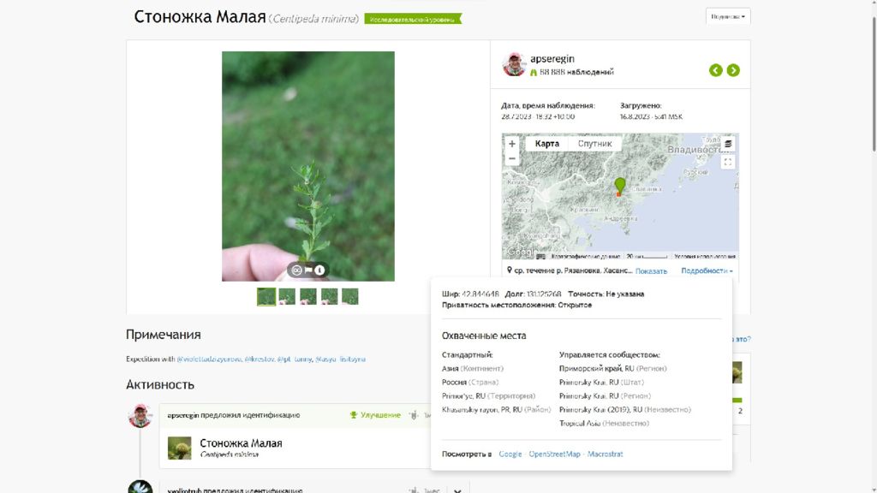Click the Google logo on the map

coord(521,252)
